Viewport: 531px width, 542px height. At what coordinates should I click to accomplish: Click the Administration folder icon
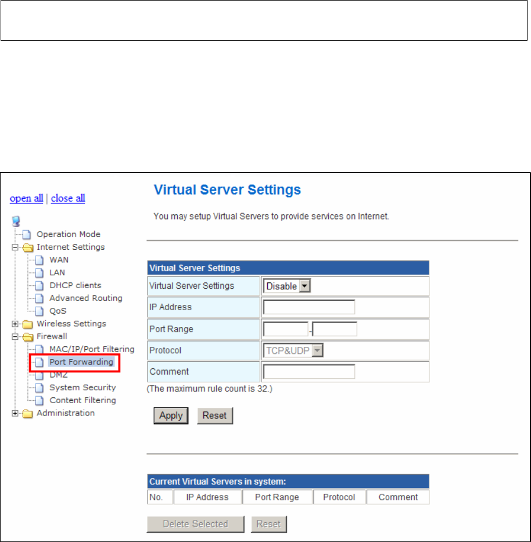click(x=28, y=414)
